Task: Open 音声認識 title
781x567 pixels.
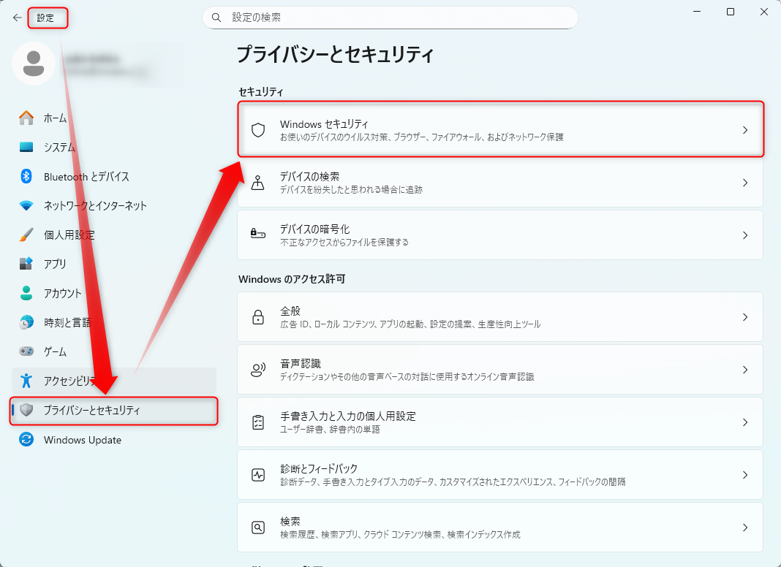Action: [x=301, y=363]
